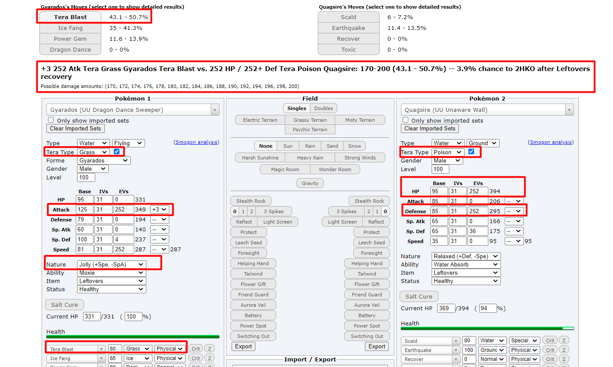Toggle Crit for Gyarados Tera Blast
This screenshot has height=367, width=613.
[196, 349]
